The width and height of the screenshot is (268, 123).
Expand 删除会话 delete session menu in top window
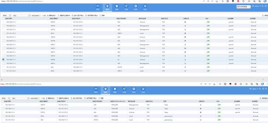52,15
